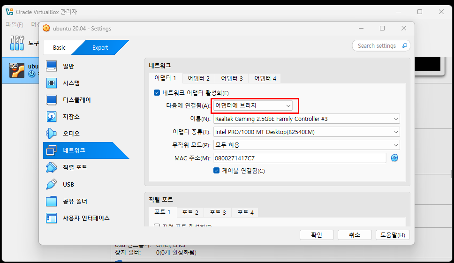The height and width of the screenshot is (263, 454).
Task: Select 오디오 label in sidebar
Action: [71, 134]
